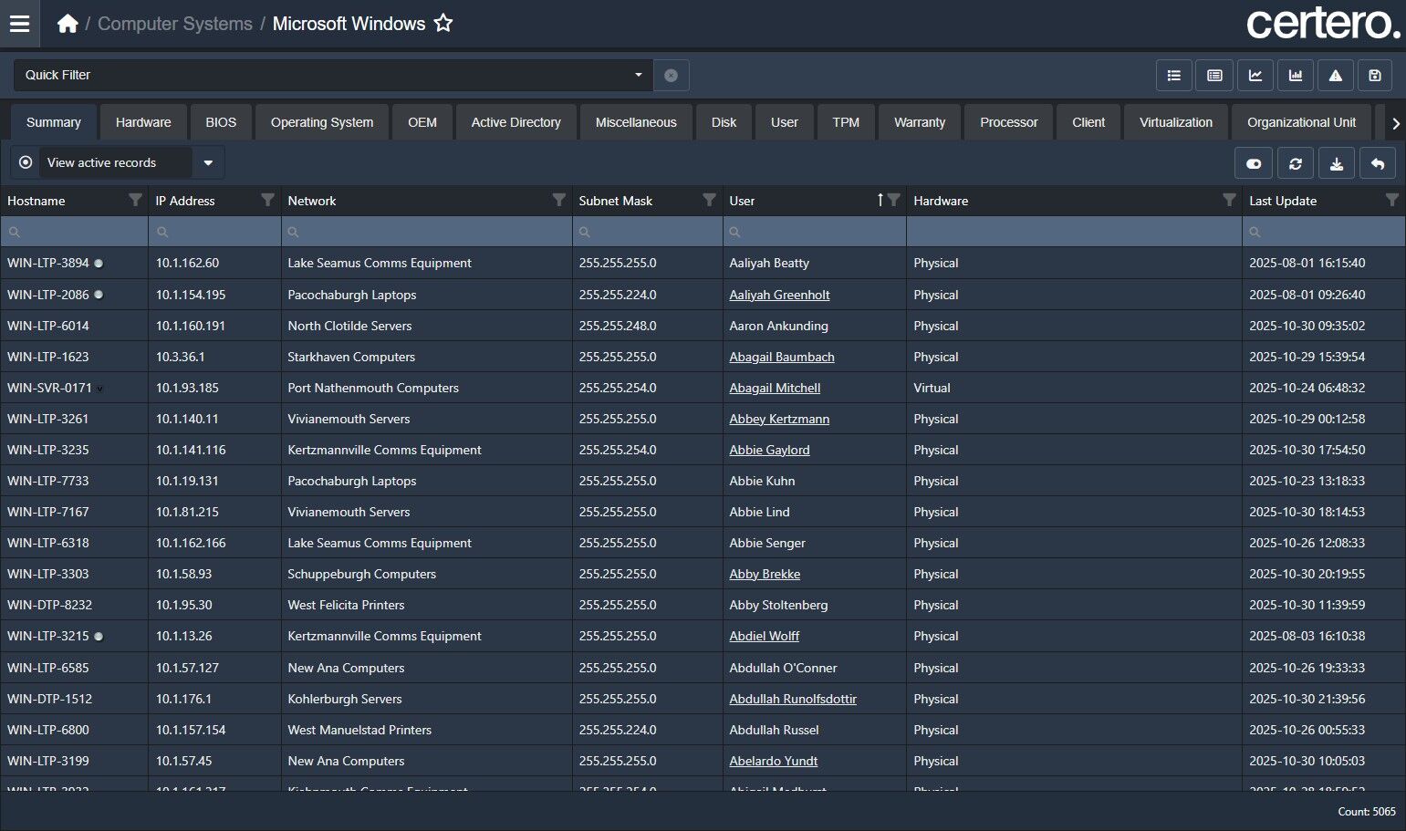Open the Warranty tab
Screen dimensions: 1406x831
point(919,122)
